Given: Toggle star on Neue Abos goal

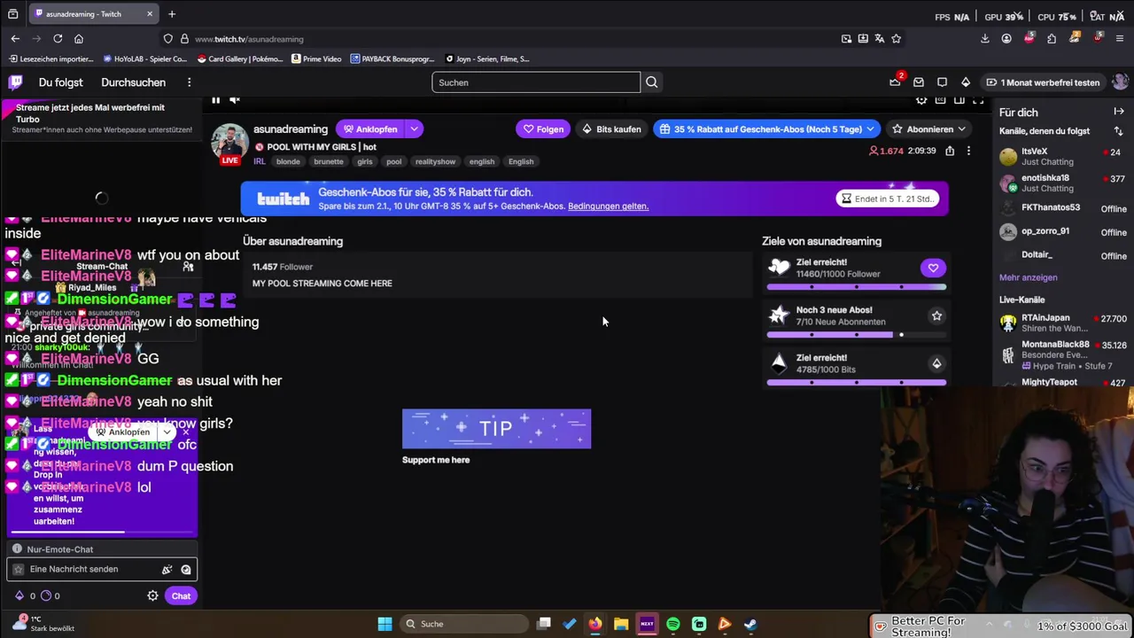Looking at the screenshot, I should click(x=936, y=315).
